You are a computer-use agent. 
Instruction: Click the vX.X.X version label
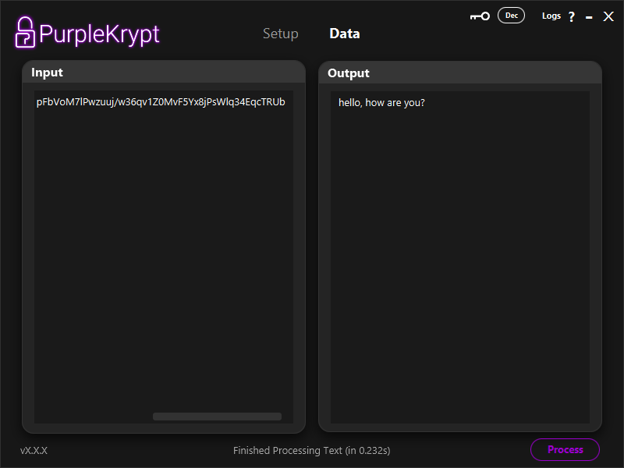[x=34, y=450]
